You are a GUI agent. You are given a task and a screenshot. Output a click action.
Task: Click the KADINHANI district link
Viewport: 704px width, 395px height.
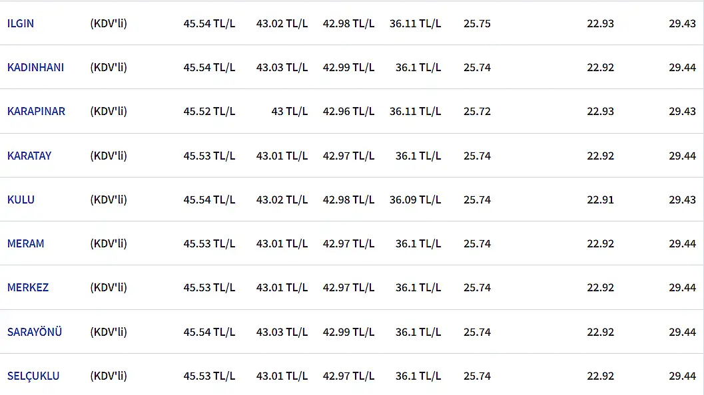(35, 67)
